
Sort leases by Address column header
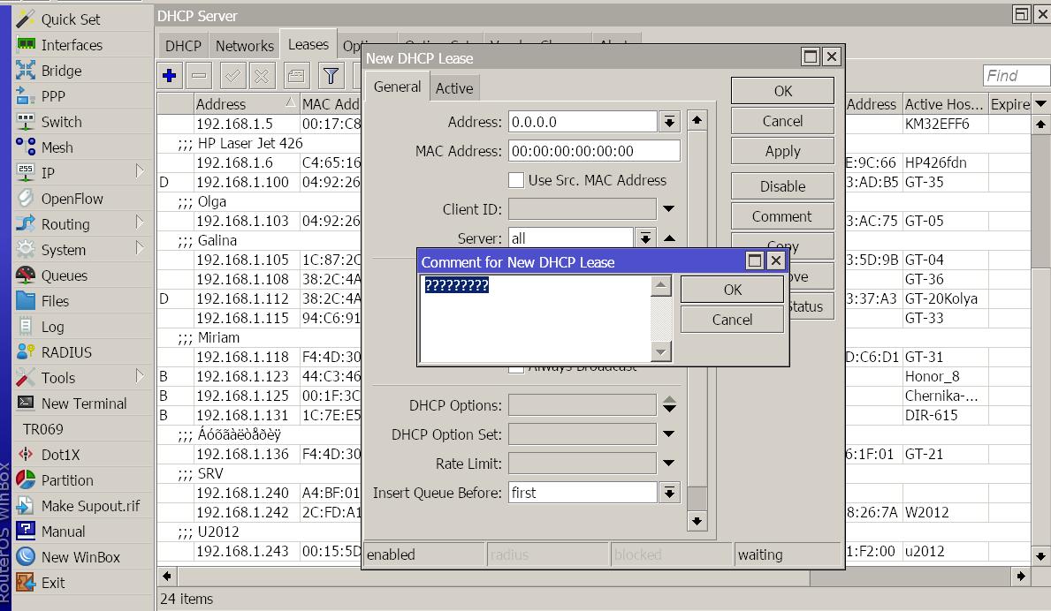tap(246, 103)
